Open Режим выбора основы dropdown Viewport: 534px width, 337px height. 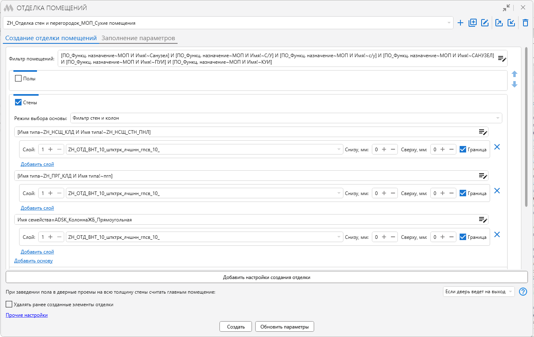286,118
